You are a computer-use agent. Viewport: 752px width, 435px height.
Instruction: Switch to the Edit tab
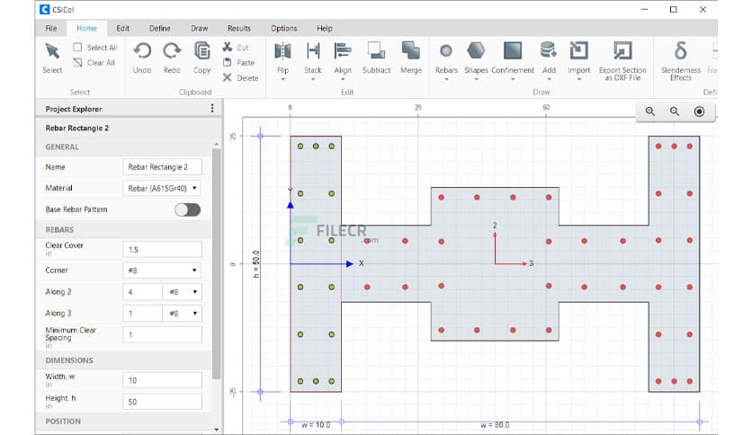pyautogui.click(x=122, y=28)
